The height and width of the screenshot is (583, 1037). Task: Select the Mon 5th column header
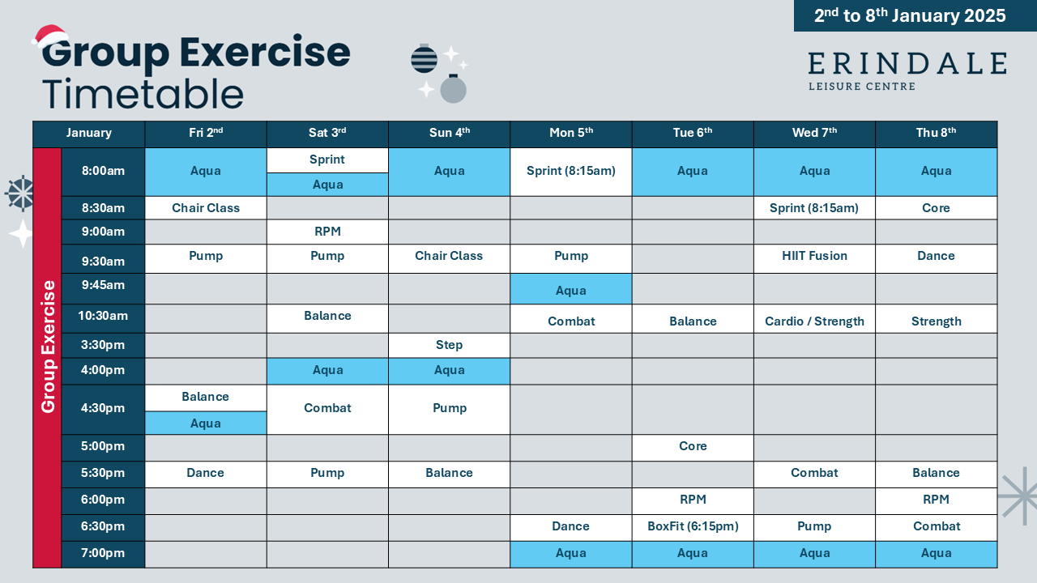pyautogui.click(x=571, y=134)
